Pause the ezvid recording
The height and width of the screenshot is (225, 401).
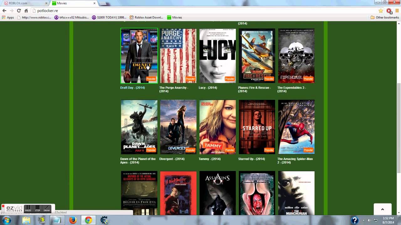click(28, 208)
